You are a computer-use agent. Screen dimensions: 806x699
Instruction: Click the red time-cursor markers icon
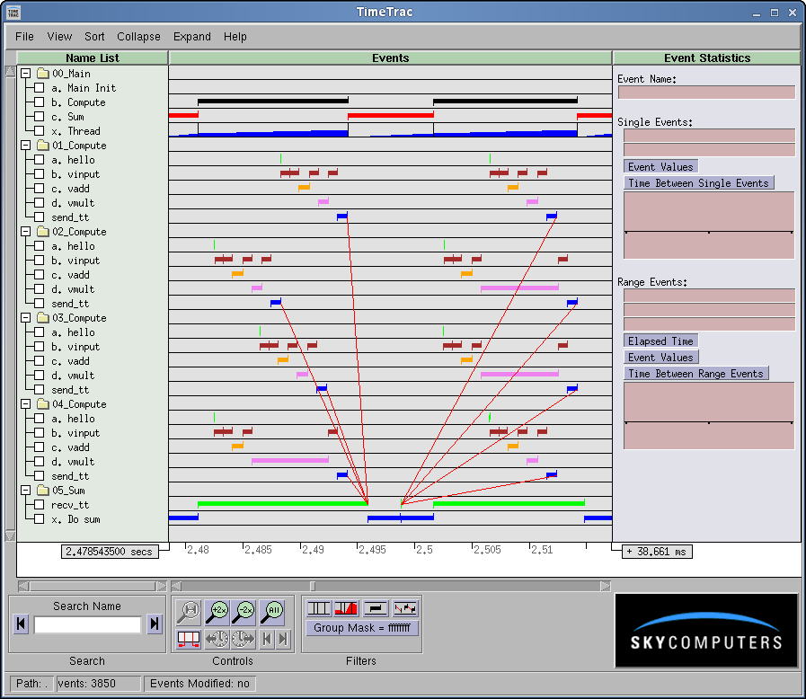click(x=188, y=639)
